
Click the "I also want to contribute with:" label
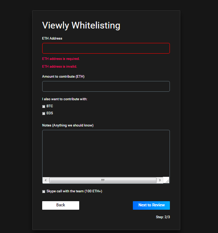click(65, 99)
